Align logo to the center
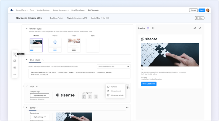 [x=90, y=97]
